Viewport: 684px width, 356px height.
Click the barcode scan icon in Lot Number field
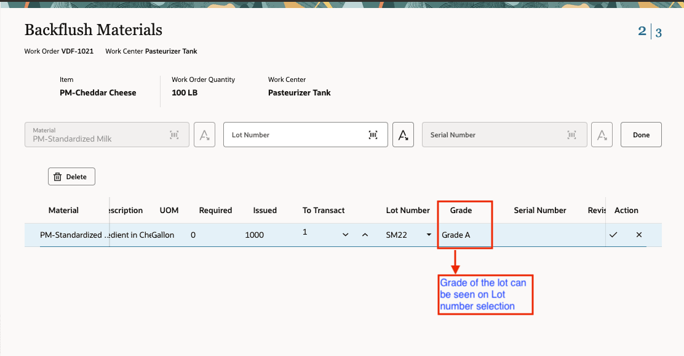373,135
